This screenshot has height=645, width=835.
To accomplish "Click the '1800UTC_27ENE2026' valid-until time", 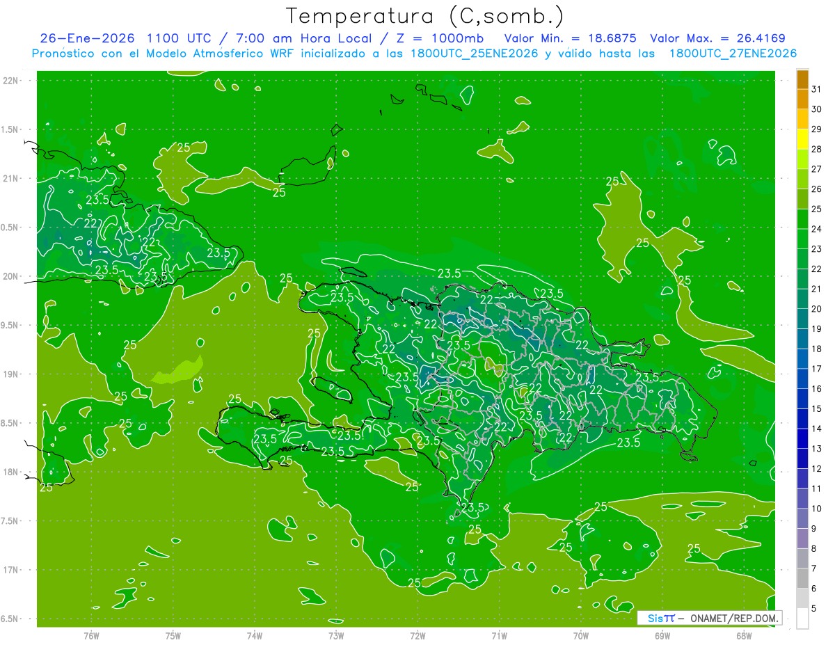I will point(733,54).
